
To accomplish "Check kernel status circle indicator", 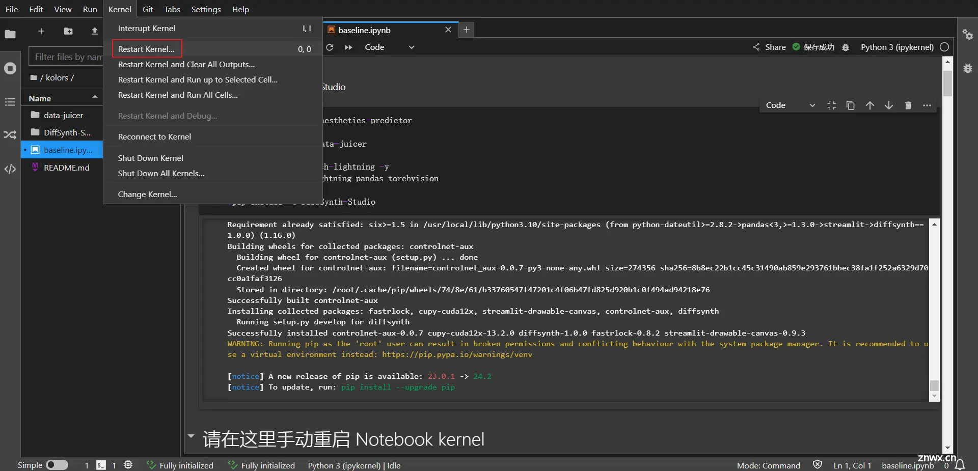I will 944,47.
